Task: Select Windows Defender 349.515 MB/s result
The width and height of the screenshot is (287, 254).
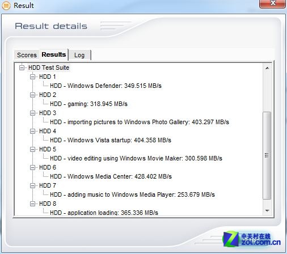Action: (105, 86)
